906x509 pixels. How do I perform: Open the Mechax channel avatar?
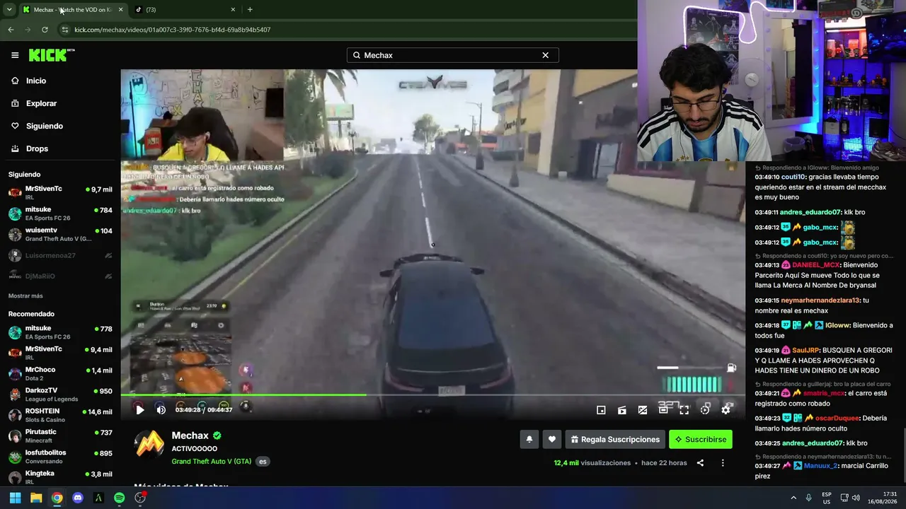[x=149, y=444]
